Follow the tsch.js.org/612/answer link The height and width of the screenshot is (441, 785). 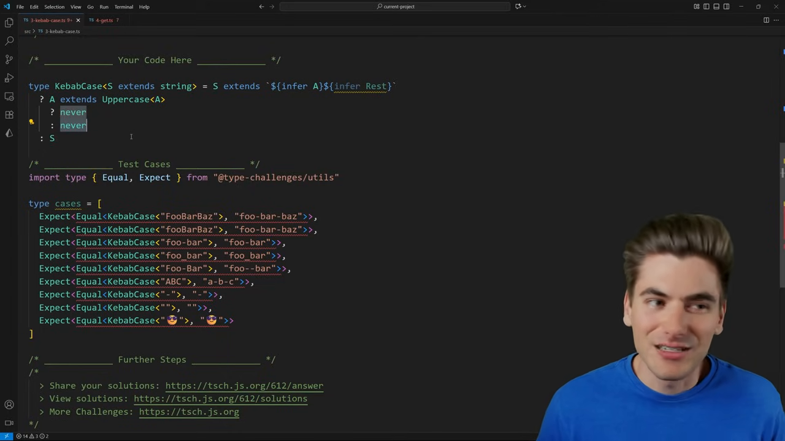pyautogui.click(x=244, y=386)
